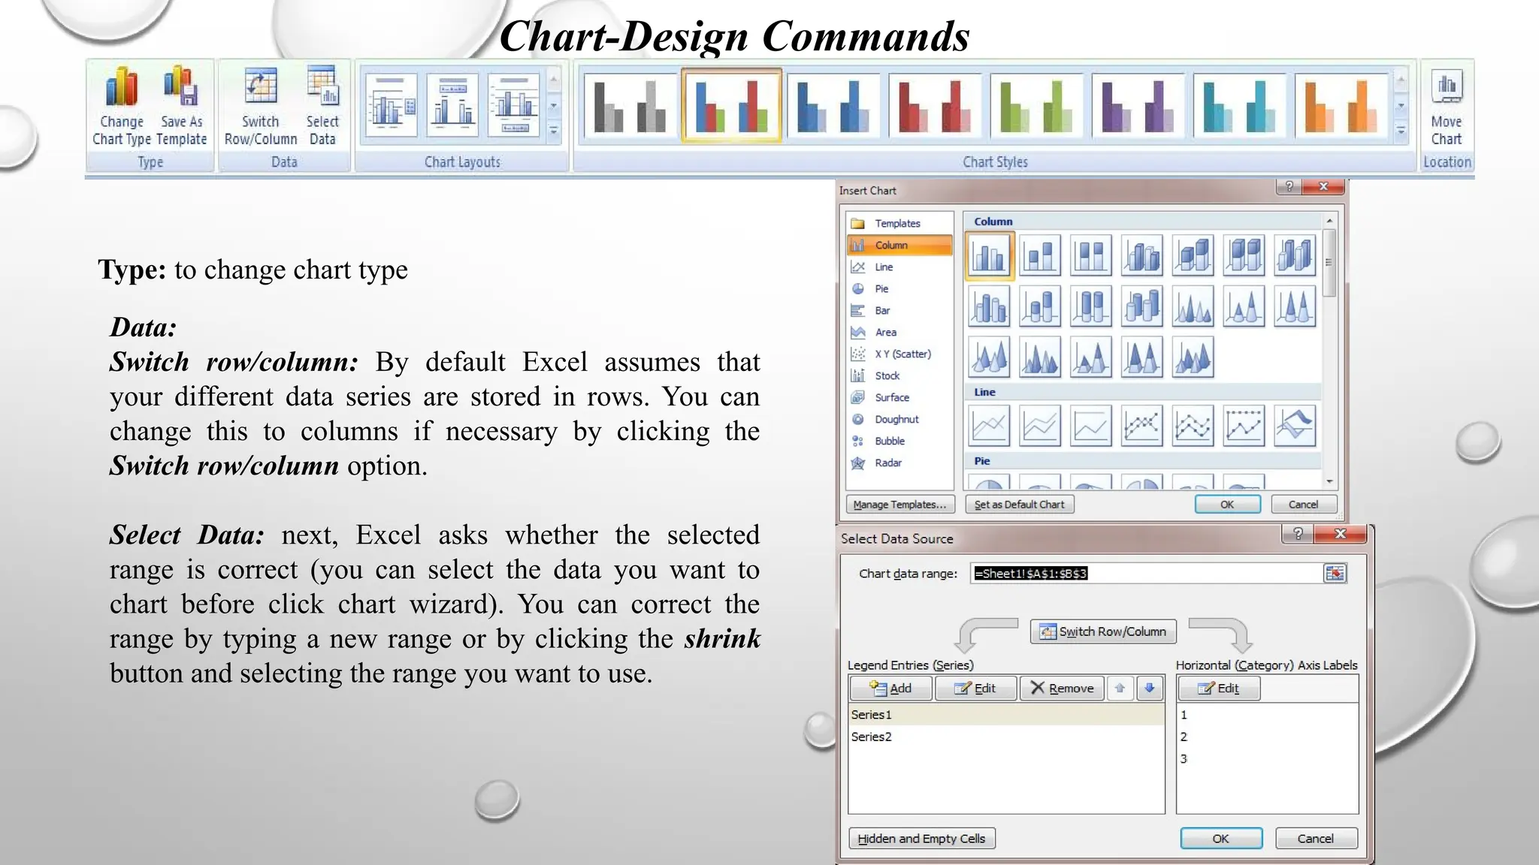Select Series2 in legend entries list
The height and width of the screenshot is (865, 1539).
[x=1006, y=737]
